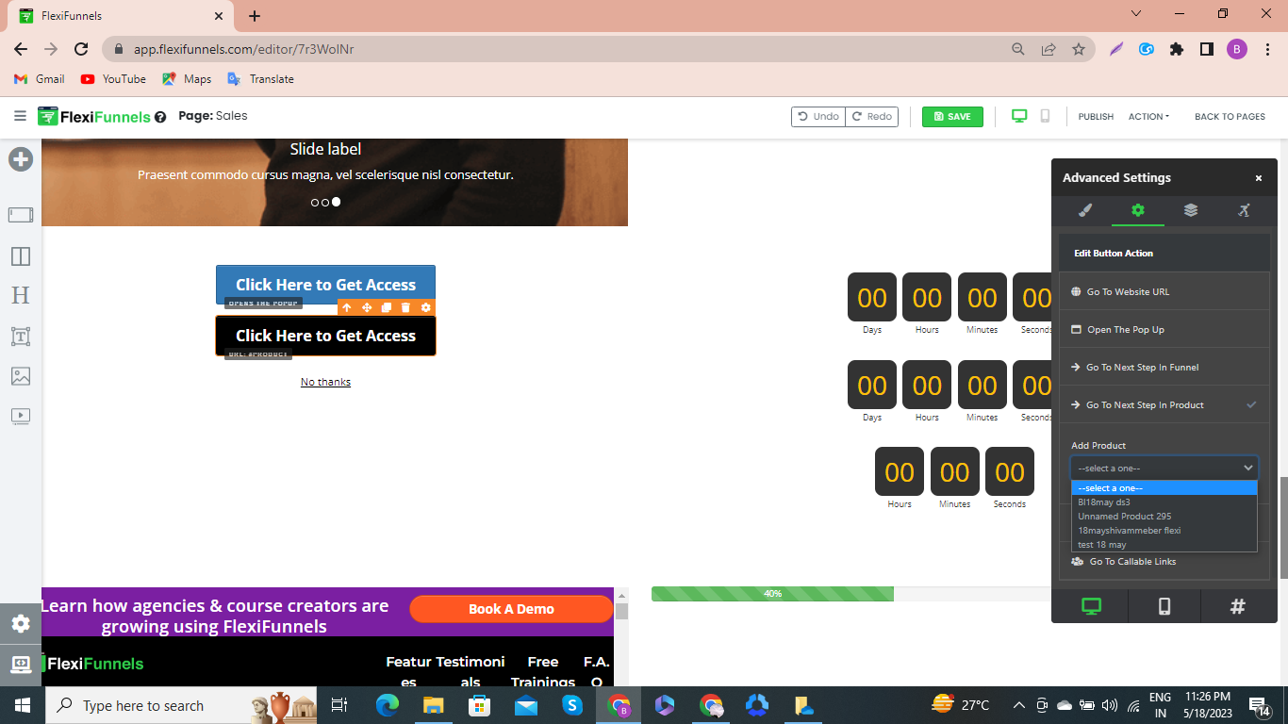Screen dimensions: 1288x724
Task: Select the image tool in left sidebar
Action: click(x=21, y=376)
